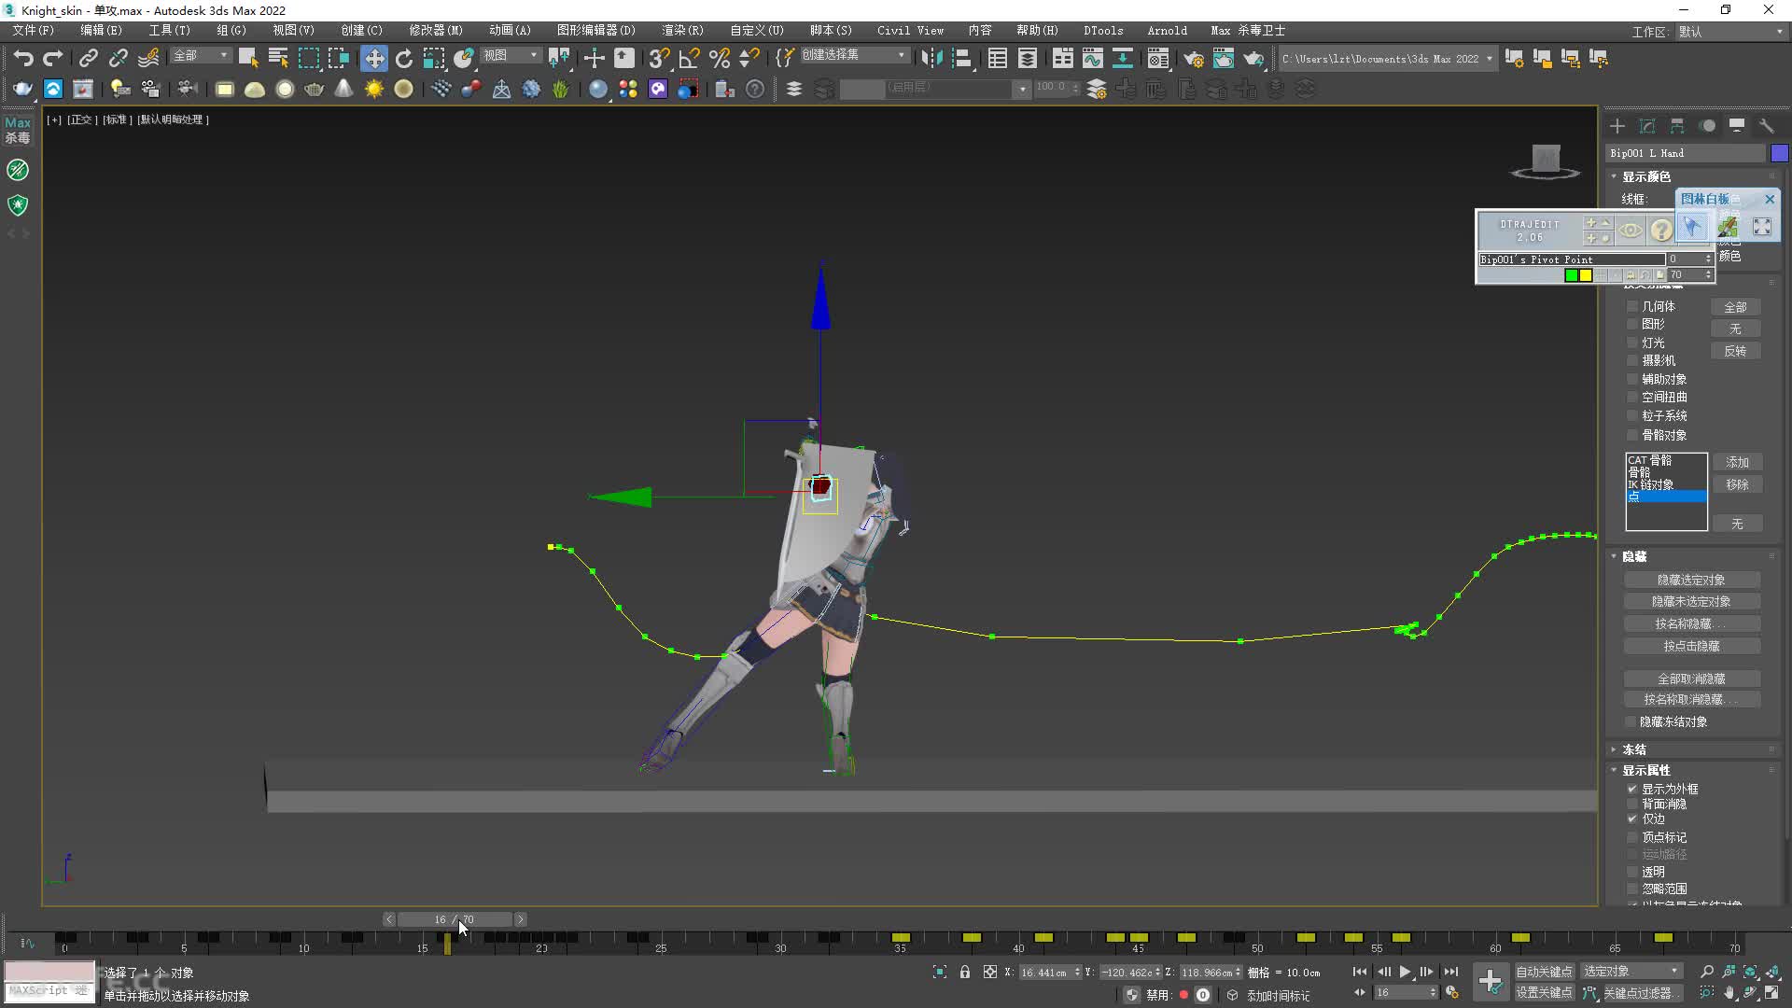Open the 脚本(S) menu
This screenshot has height=1008, width=1792.
(x=831, y=31)
